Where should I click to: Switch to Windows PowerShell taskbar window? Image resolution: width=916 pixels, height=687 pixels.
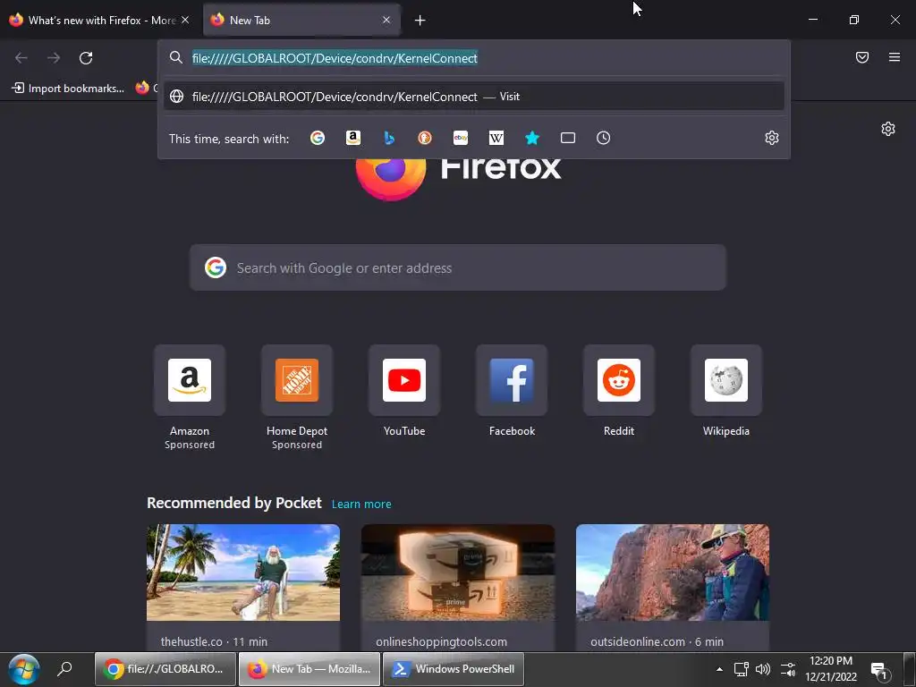coord(454,669)
